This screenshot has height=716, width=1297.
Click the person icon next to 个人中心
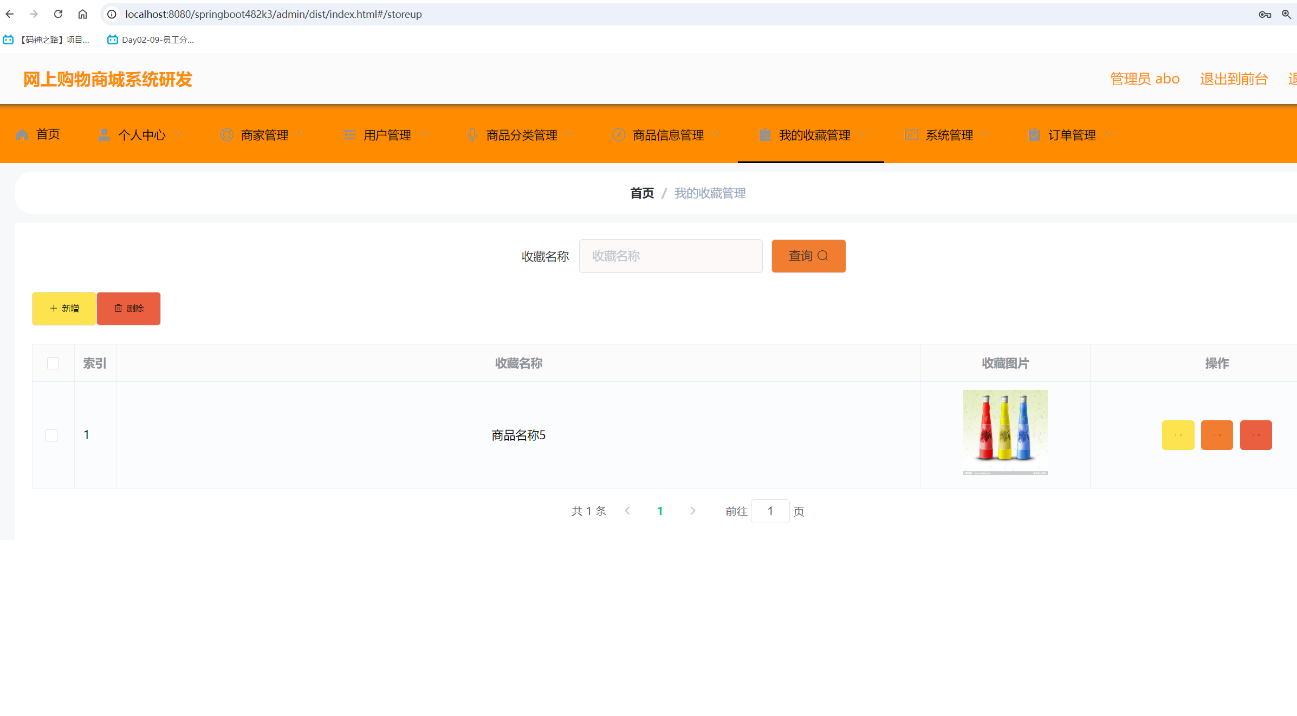103,134
